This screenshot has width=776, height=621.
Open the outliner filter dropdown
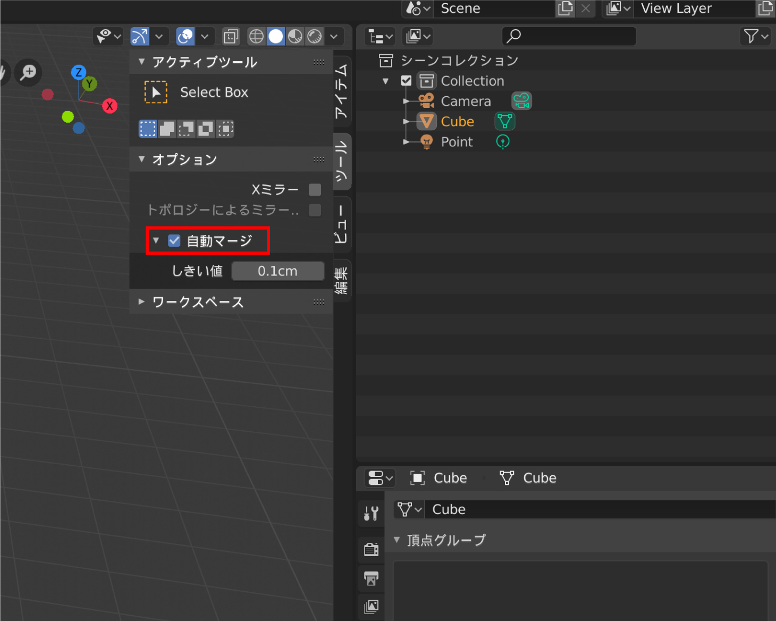(755, 36)
